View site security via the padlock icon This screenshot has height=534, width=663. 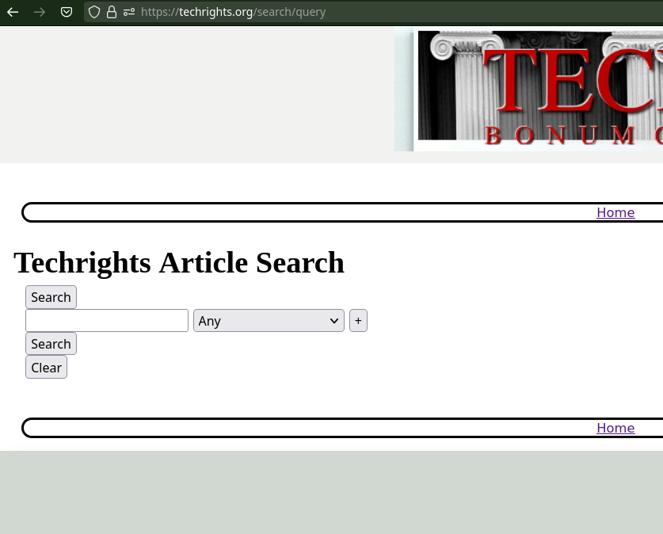click(112, 12)
